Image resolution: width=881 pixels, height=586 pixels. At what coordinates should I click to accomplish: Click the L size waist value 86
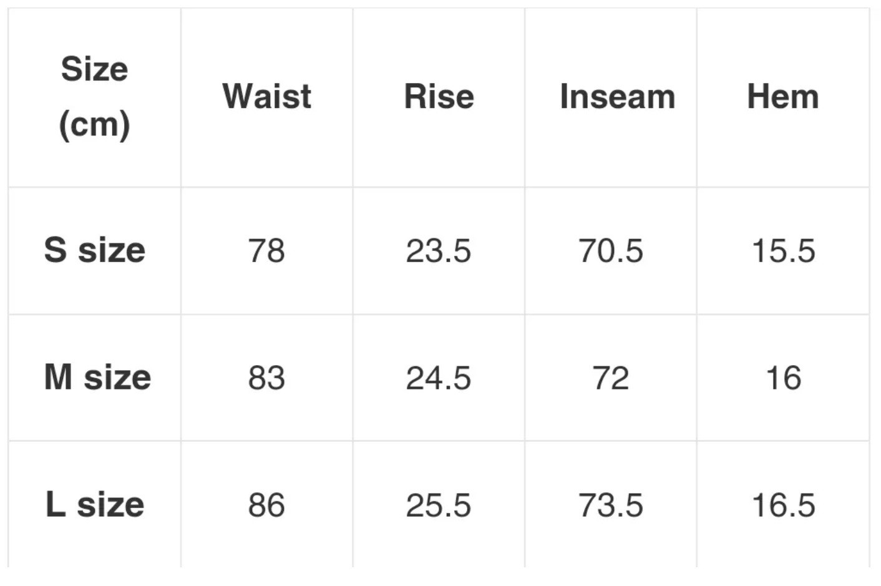point(266,505)
